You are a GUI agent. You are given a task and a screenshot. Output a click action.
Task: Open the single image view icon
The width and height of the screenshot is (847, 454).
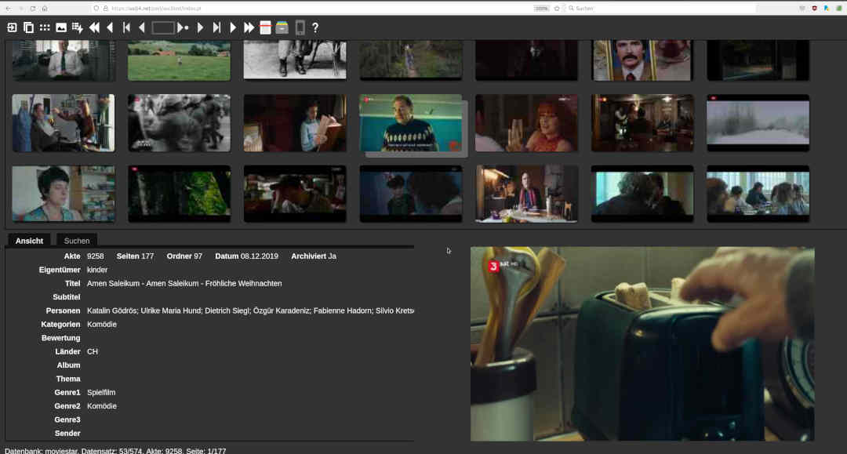click(x=61, y=27)
